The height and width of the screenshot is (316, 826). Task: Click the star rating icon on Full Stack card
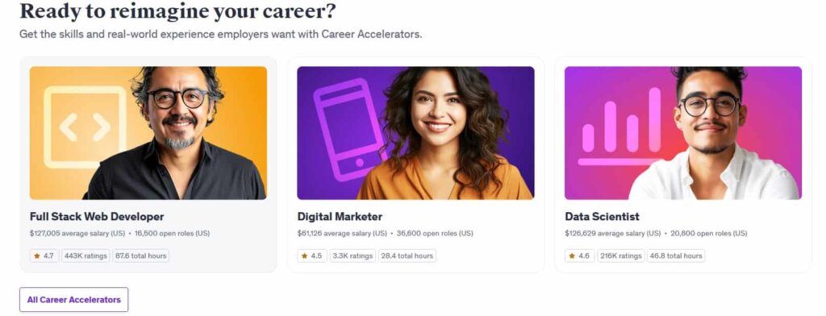(37, 256)
